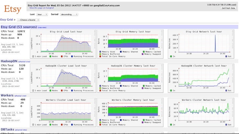Image resolution: width=239 pixels, height=134 pixels.
Task: Open the Workers Cluster Memory graph
Action: coord(130,112)
